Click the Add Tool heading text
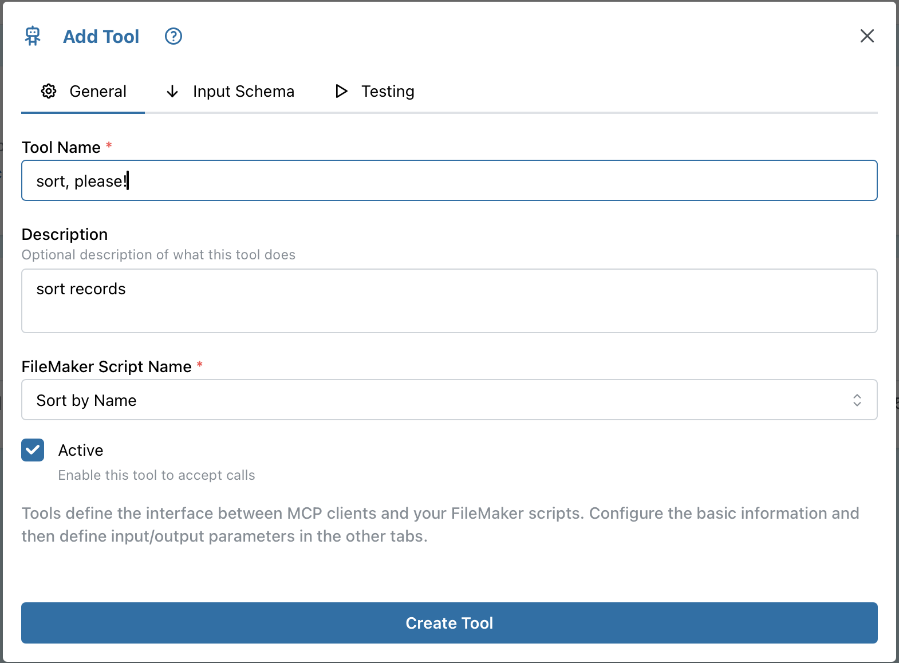 (x=101, y=37)
